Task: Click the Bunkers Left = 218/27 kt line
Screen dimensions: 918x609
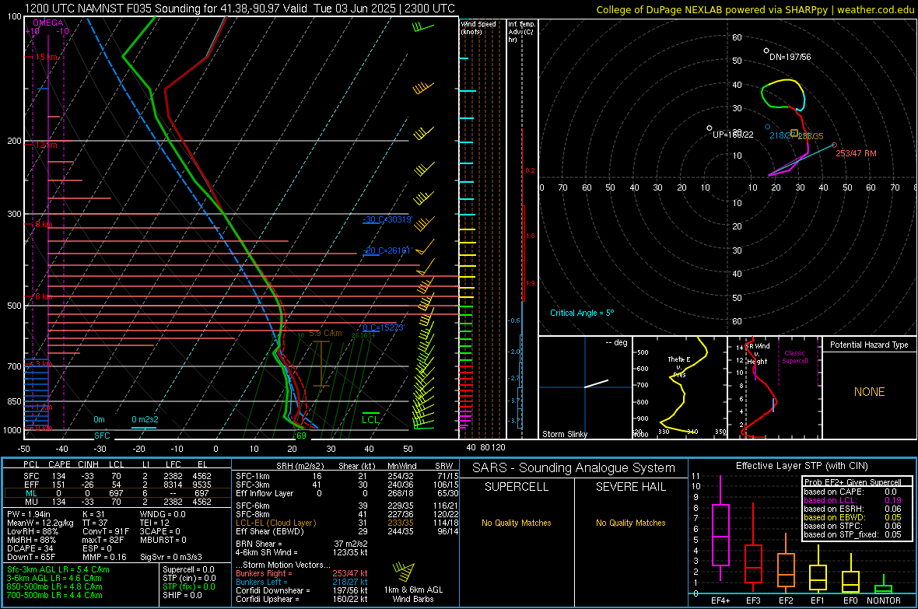Action: pyautogui.click(x=302, y=582)
